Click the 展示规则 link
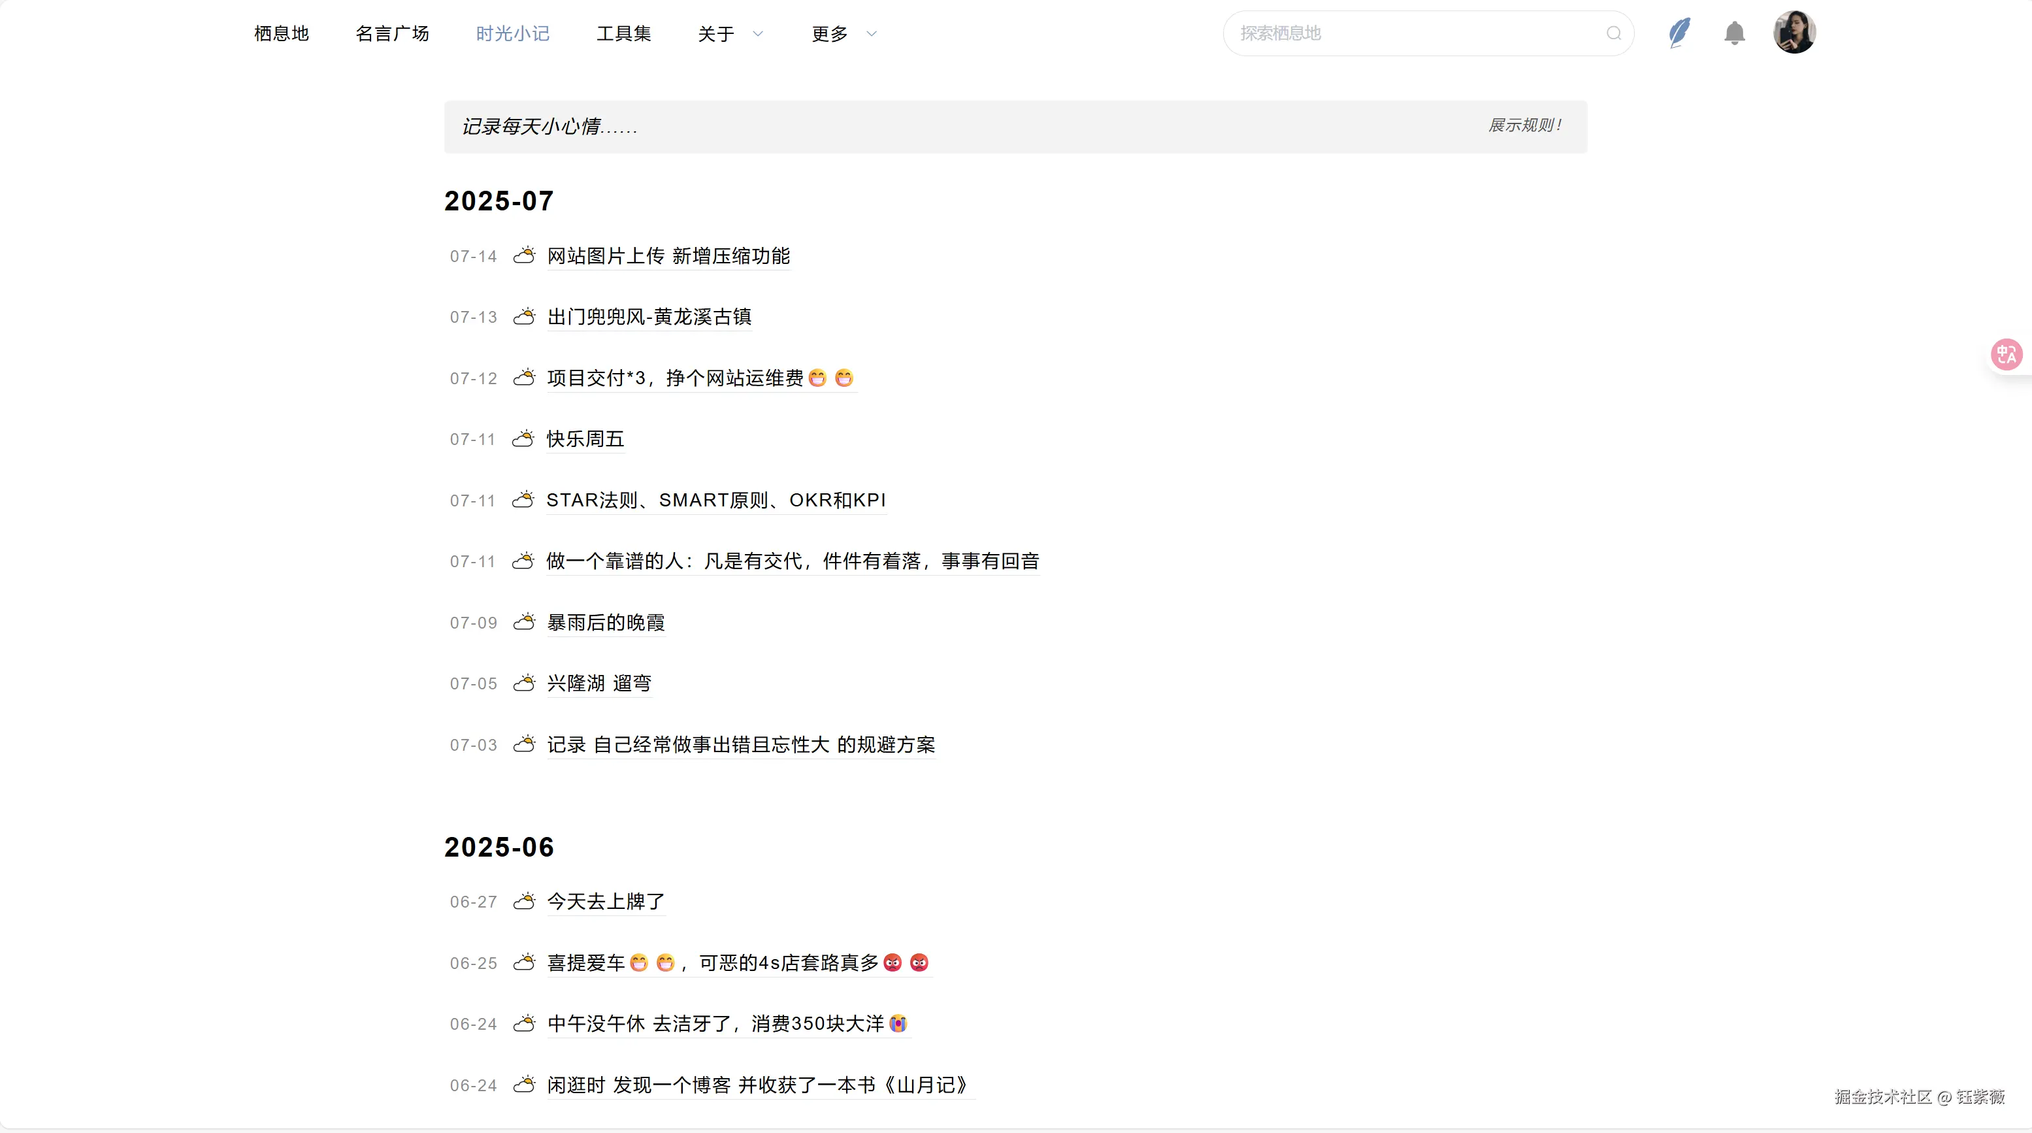Screen dimensions: 2032x1133 pyautogui.click(x=1524, y=125)
